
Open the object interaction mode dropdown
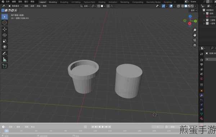coord(15,6)
